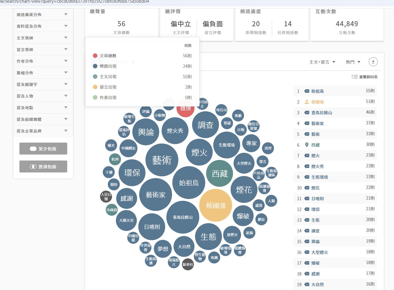Select 藝術家 in the ranking list
The width and height of the screenshot is (394, 290).
[x=317, y=123]
